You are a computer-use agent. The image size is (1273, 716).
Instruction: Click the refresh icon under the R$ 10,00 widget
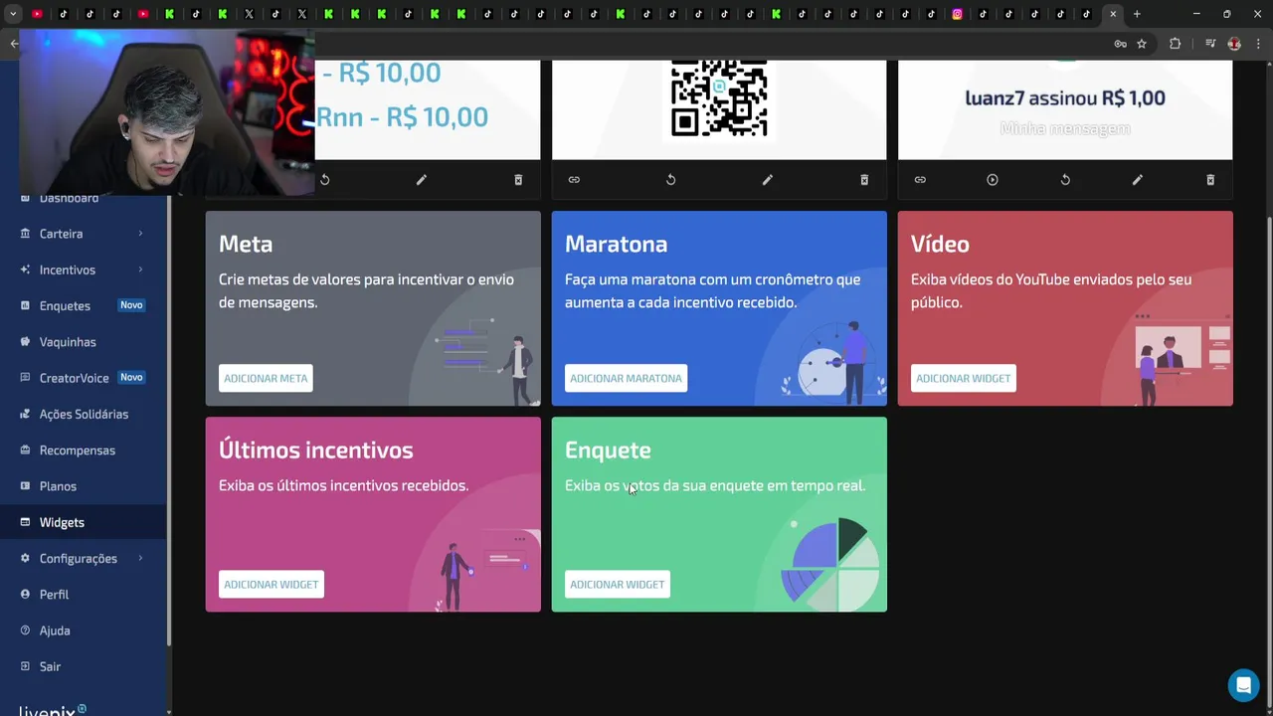tap(324, 180)
